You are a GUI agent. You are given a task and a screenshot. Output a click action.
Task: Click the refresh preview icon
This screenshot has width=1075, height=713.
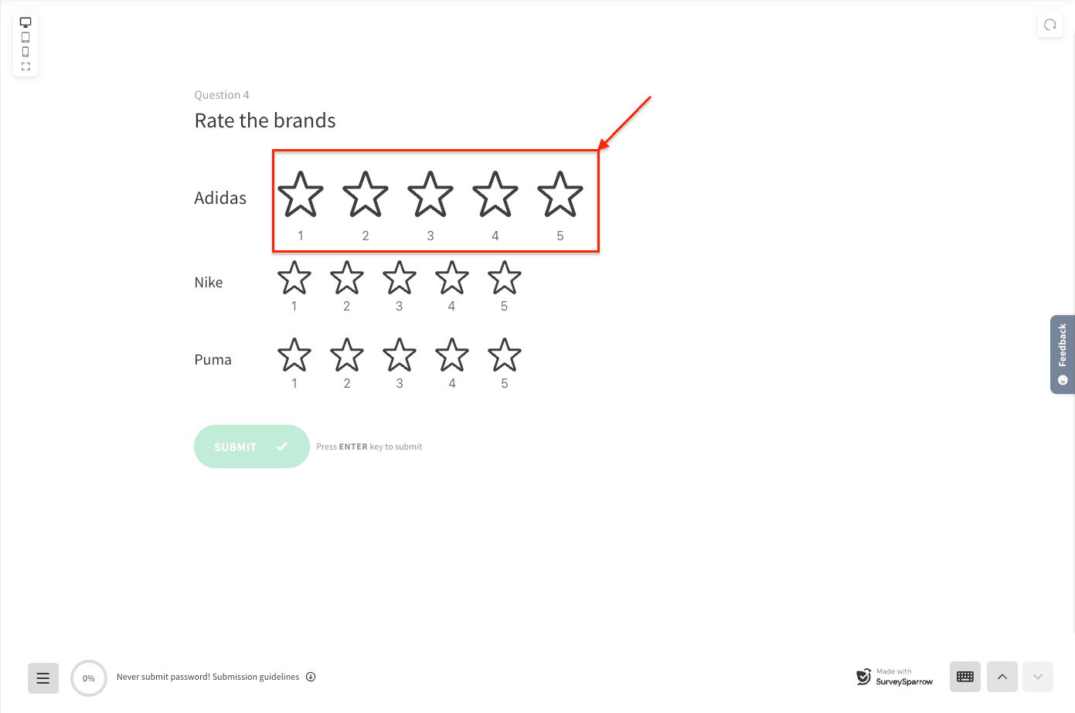coord(1049,25)
